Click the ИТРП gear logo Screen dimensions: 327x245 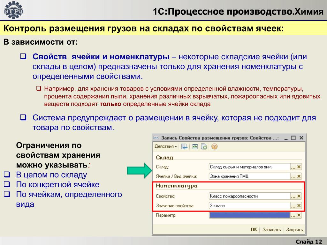point(13,10)
